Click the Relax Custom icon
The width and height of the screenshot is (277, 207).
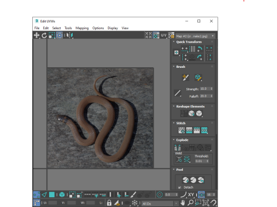[x=199, y=113]
